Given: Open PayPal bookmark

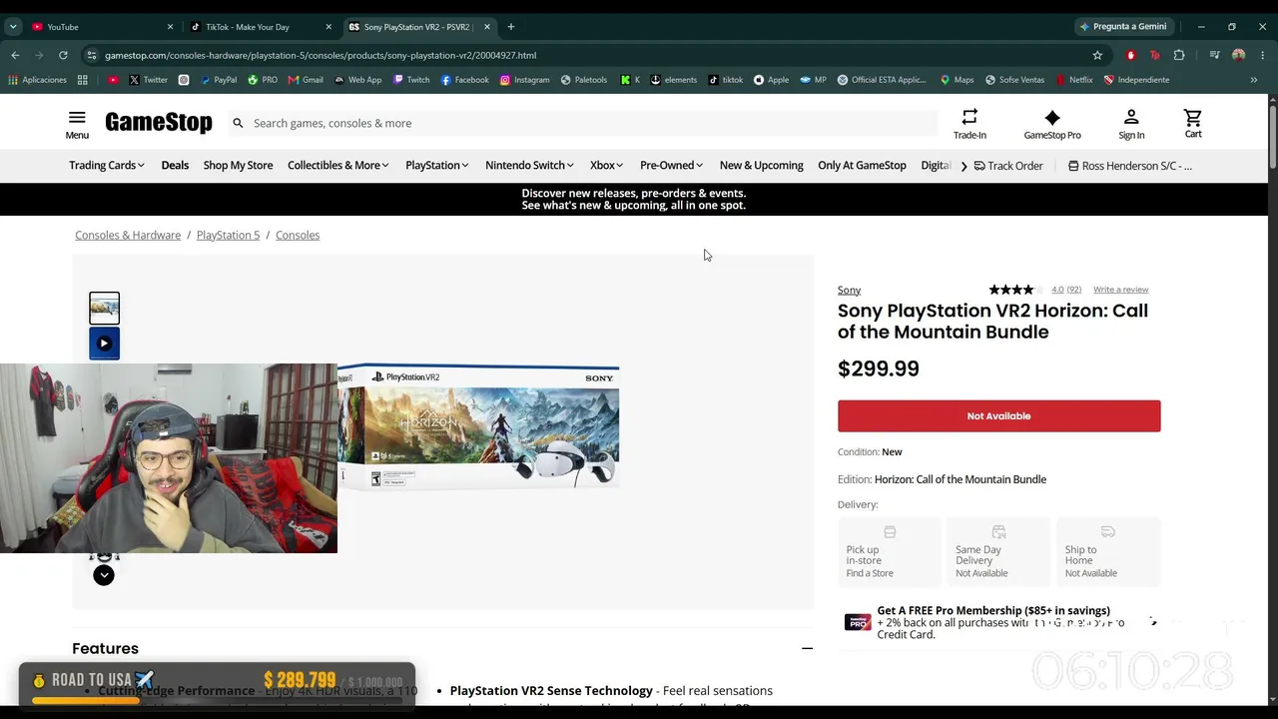Looking at the screenshot, I should tap(219, 80).
